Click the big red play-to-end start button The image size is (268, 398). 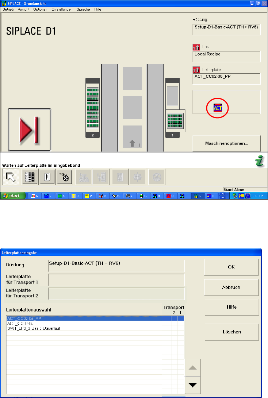click(30, 130)
